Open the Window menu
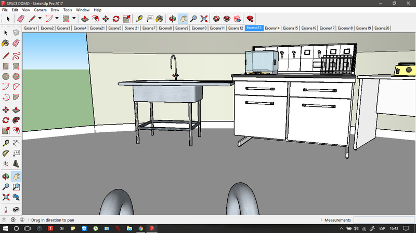 coord(82,10)
